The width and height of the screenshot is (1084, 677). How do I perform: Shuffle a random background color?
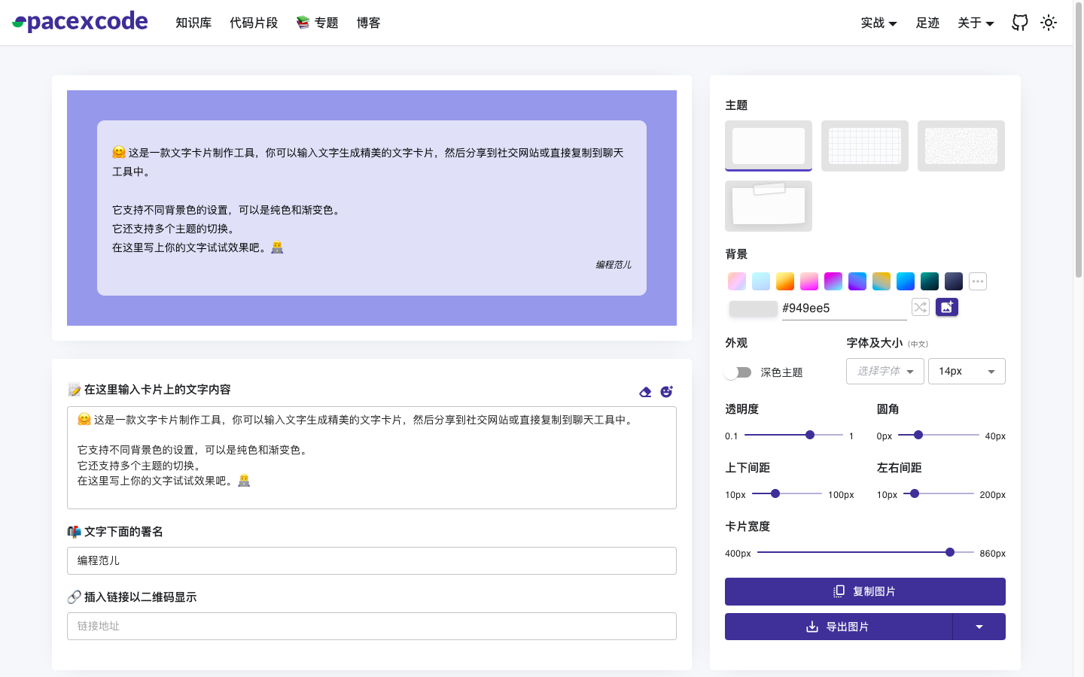(x=920, y=307)
